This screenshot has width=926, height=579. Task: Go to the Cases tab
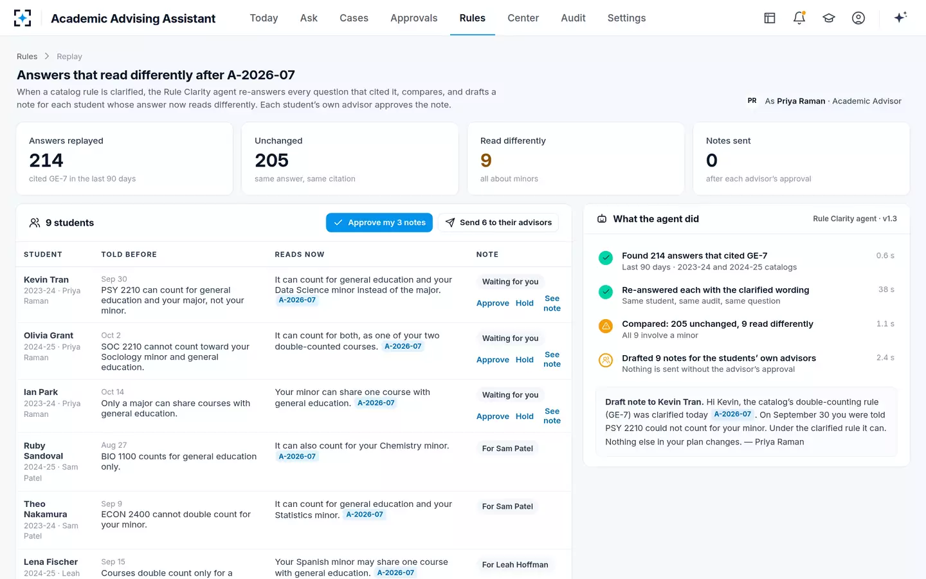(354, 18)
